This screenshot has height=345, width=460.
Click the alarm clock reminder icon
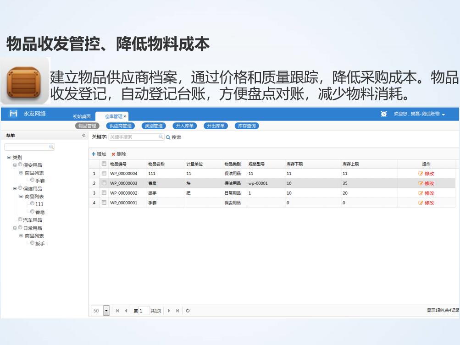tap(383, 114)
